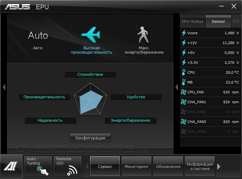Click the Высокая производительность caption

point(92,50)
